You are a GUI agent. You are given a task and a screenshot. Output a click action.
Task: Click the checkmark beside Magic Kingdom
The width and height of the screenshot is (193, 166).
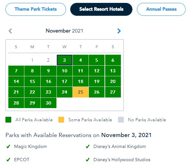[x=8, y=147]
